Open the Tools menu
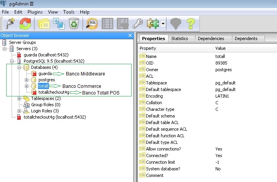This screenshot has height=182, width=277. pos(69,12)
